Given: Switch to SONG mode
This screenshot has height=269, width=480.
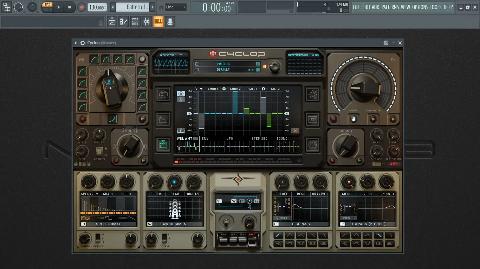Looking at the screenshot, I should click(x=47, y=9).
